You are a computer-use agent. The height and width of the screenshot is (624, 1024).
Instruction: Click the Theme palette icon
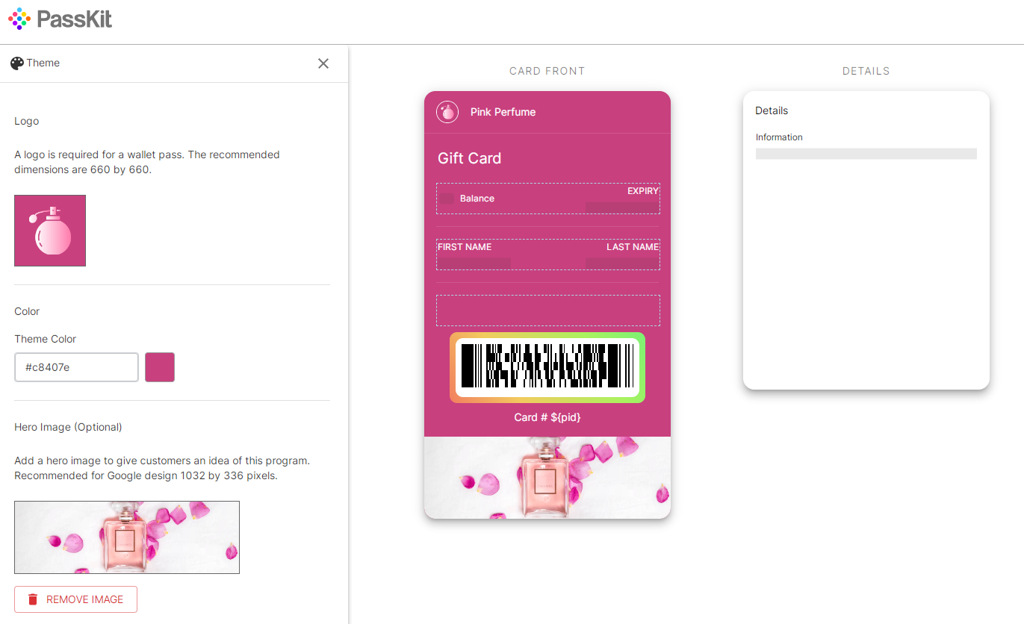17,63
